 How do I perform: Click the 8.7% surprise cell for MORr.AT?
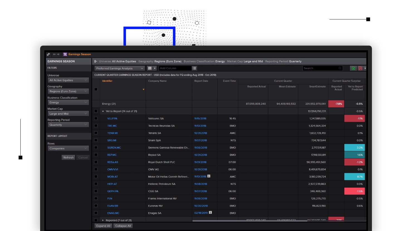(x=355, y=177)
